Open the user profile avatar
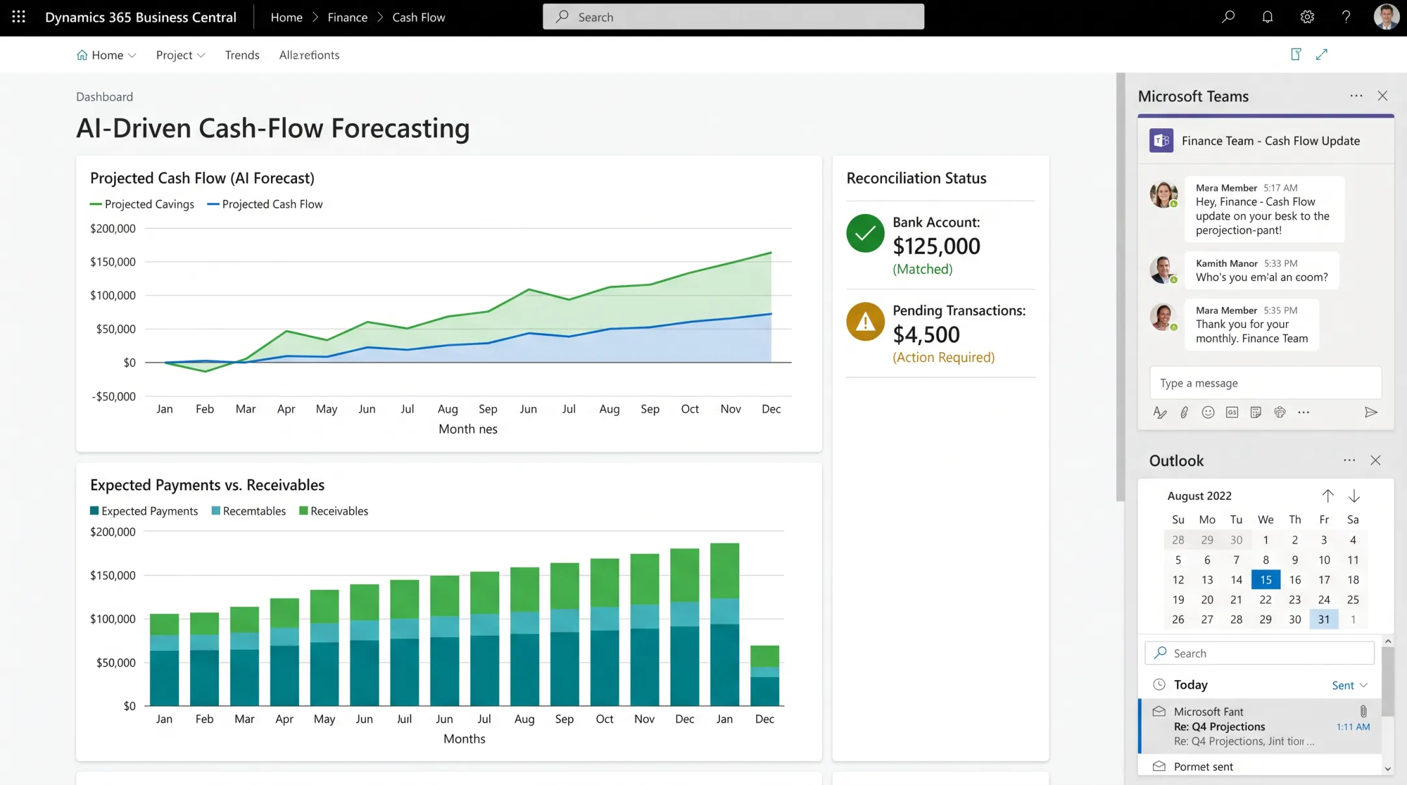 pyautogui.click(x=1386, y=17)
